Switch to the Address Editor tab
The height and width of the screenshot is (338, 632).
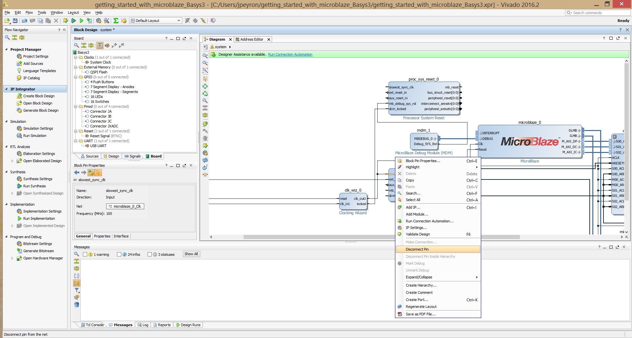[252, 39]
